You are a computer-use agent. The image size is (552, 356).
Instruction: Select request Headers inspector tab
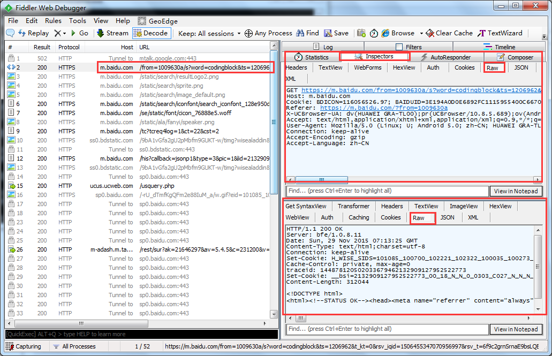pos(296,67)
